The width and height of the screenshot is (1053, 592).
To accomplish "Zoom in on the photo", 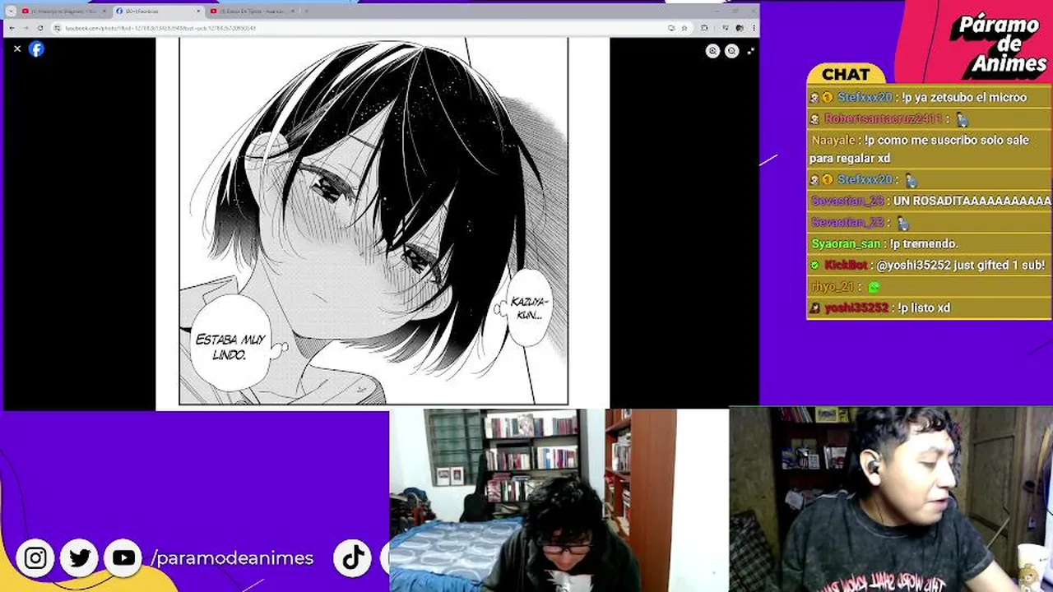I will pyautogui.click(x=712, y=51).
